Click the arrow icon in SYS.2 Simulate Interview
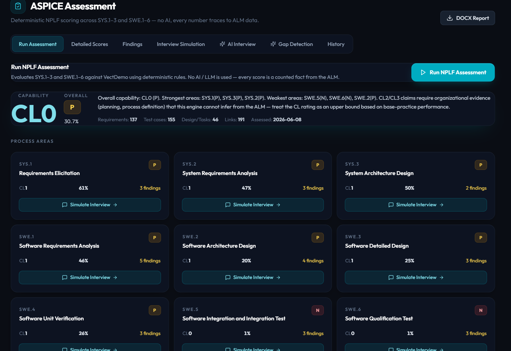The width and height of the screenshot is (511, 351). click(x=278, y=205)
